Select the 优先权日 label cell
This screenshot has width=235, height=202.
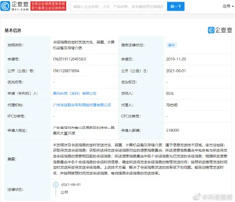(141, 82)
